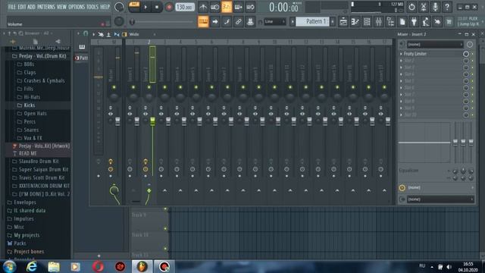Expand the Travis Scott Drum Kit folder

[42, 177]
